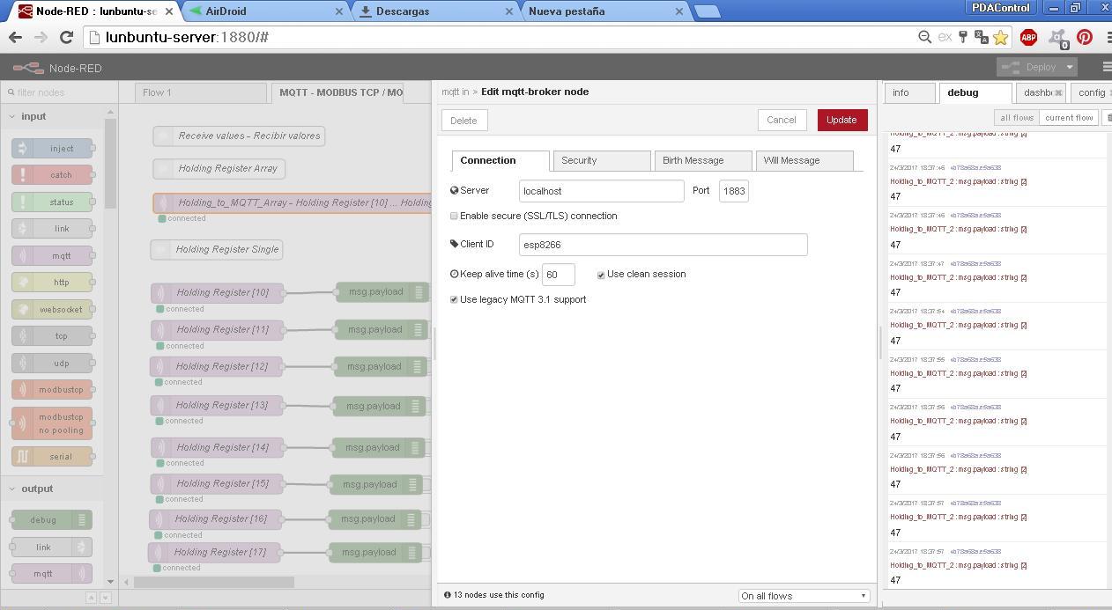Viewport: 1112px width, 610px height.
Task: Edit the Server field localhost
Action: click(x=602, y=191)
